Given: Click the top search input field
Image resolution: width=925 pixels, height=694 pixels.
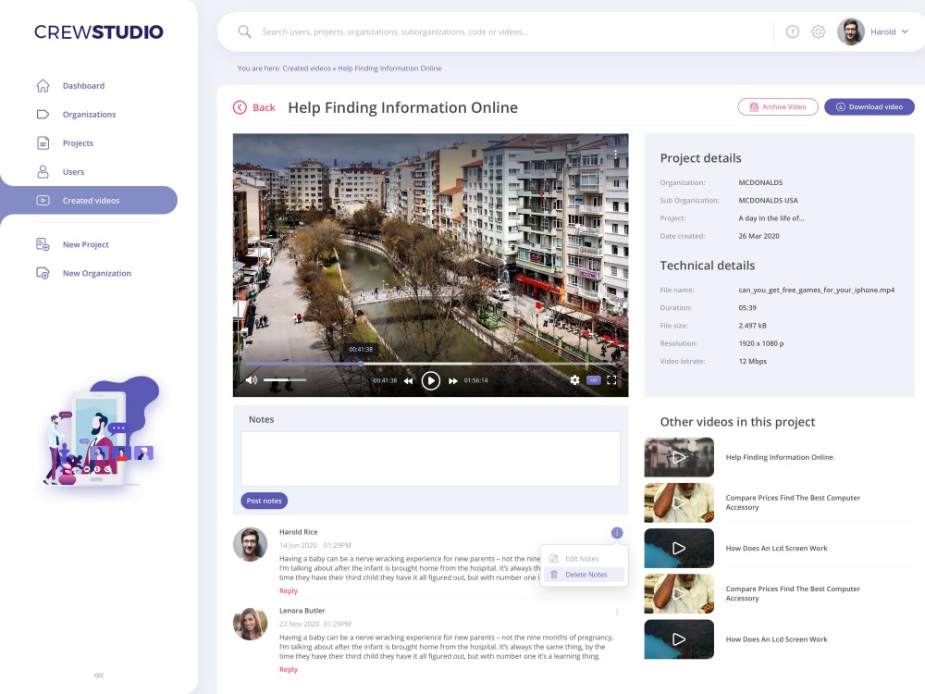Looking at the screenshot, I should (x=395, y=31).
